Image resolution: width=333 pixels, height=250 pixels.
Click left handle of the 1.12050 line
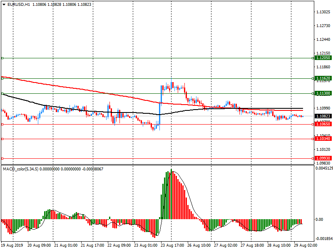tap(2, 58)
